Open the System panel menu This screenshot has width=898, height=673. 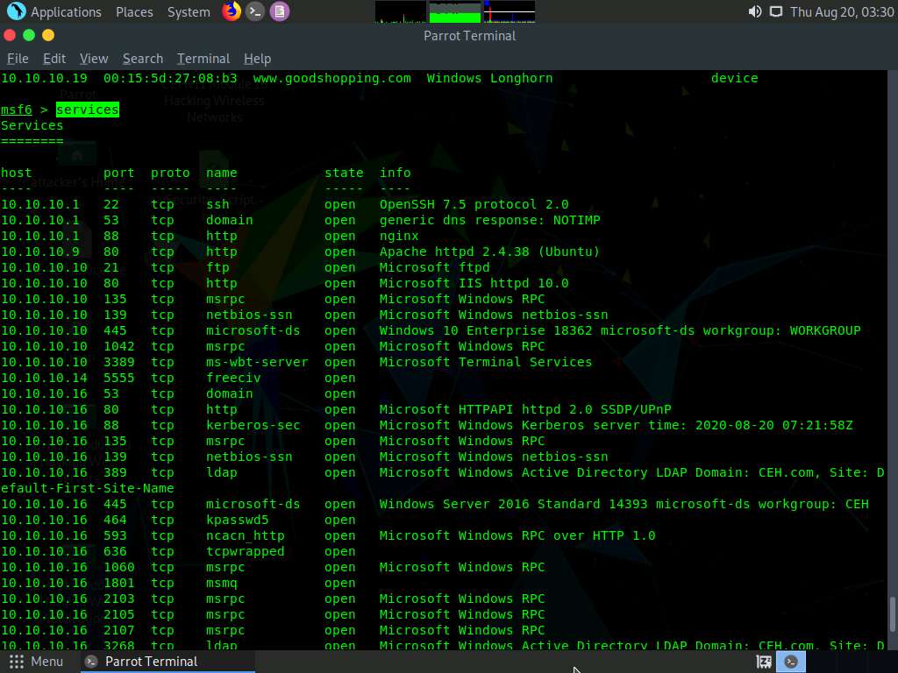(x=189, y=12)
